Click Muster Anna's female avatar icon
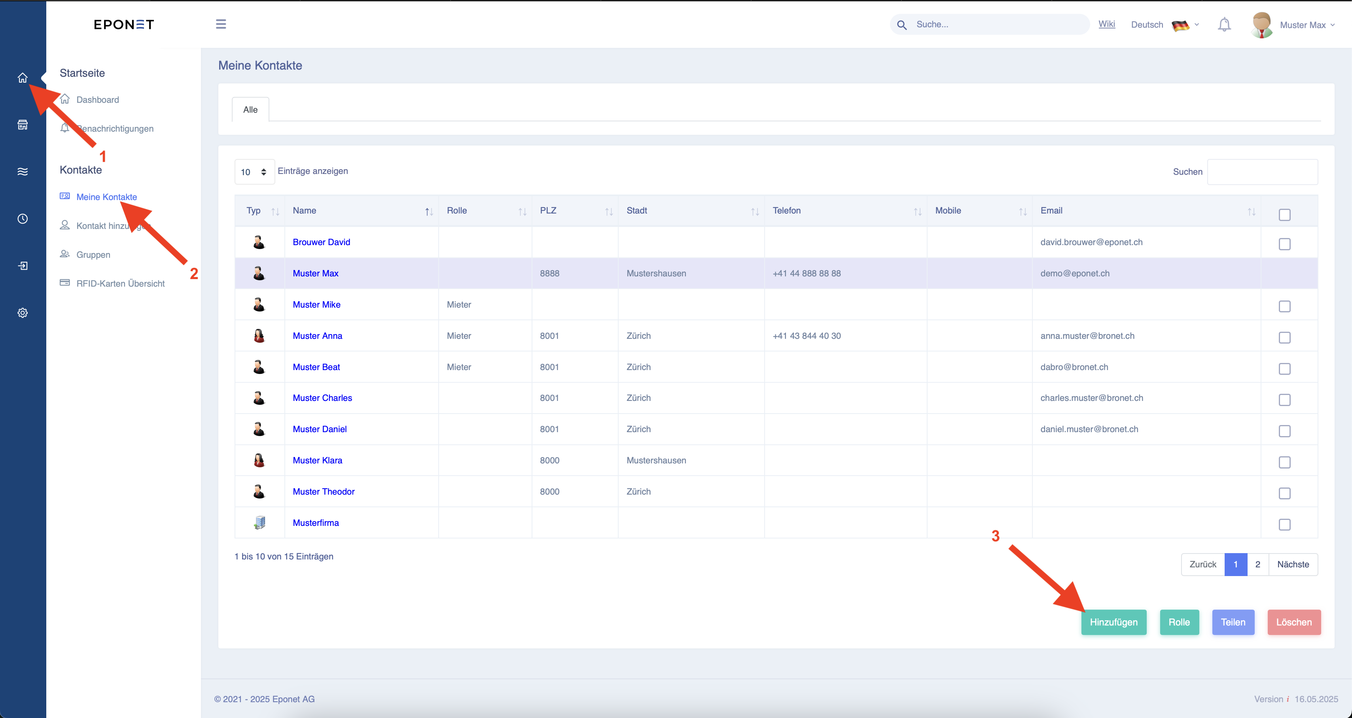Screen dimensions: 1352x718 259,336
